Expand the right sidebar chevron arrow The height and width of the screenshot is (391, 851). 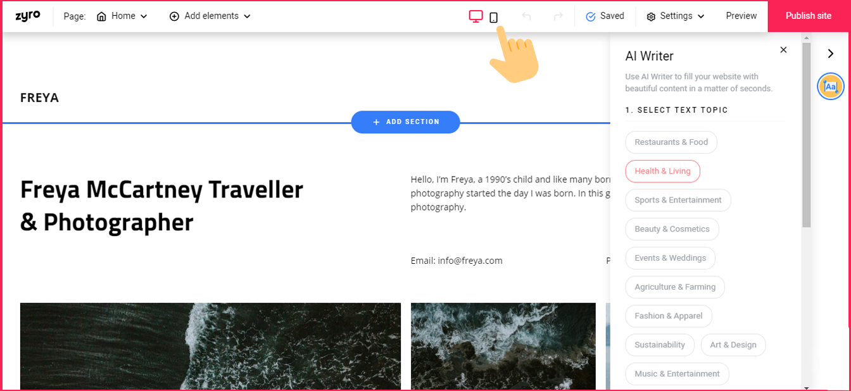pos(831,54)
